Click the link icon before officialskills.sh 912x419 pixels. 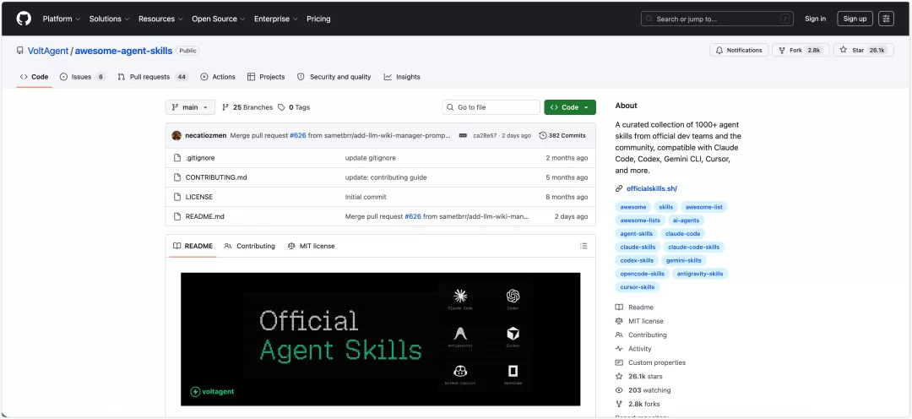point(619,188)
